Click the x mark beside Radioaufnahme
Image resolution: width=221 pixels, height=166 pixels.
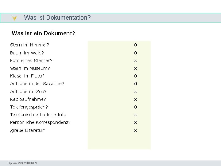(x=135, y=100)
